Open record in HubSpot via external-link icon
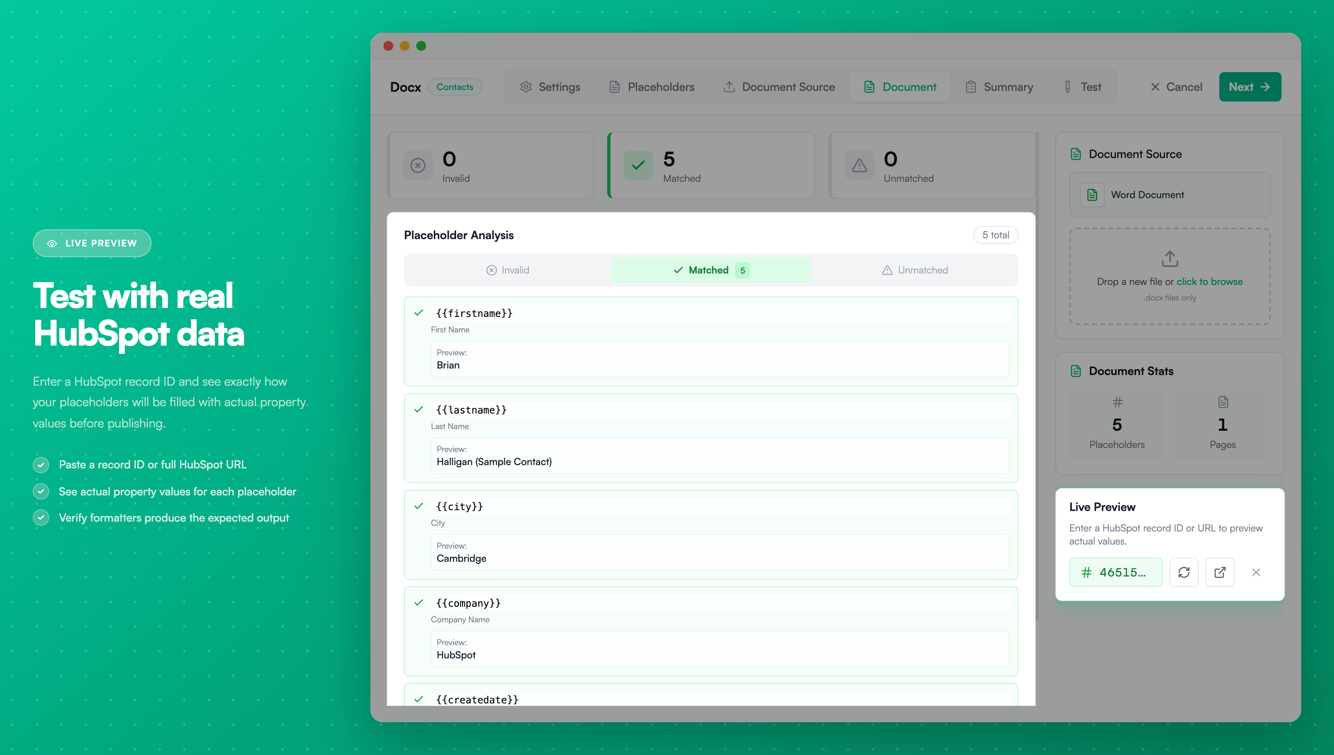 [x=1221, y=572]
